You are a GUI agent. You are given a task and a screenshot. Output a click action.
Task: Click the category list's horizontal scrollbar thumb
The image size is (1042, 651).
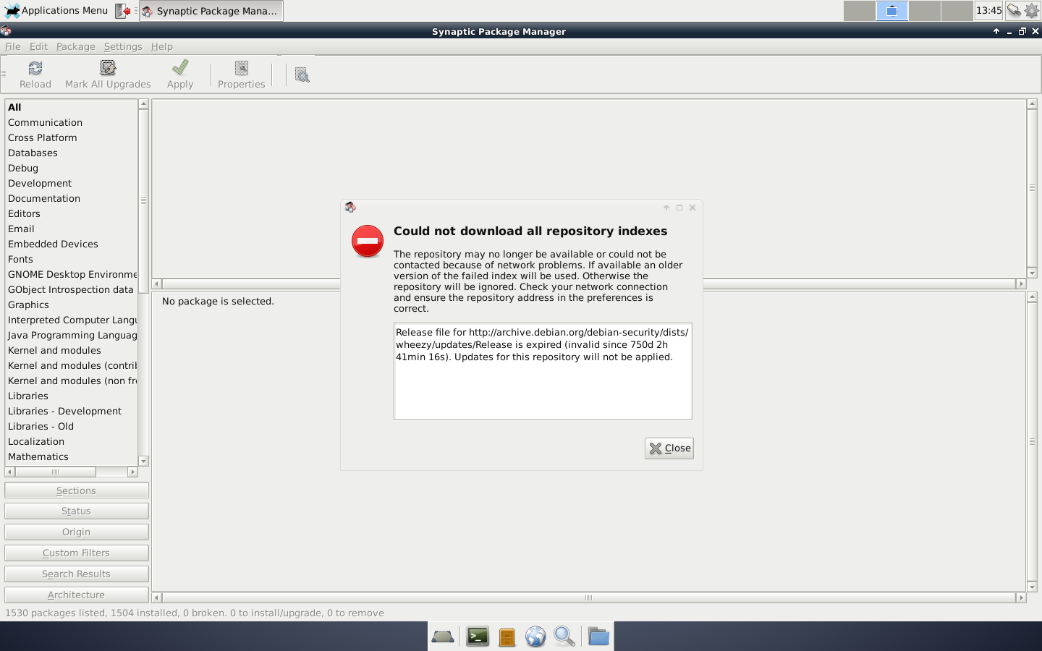[x=56, y=472]
